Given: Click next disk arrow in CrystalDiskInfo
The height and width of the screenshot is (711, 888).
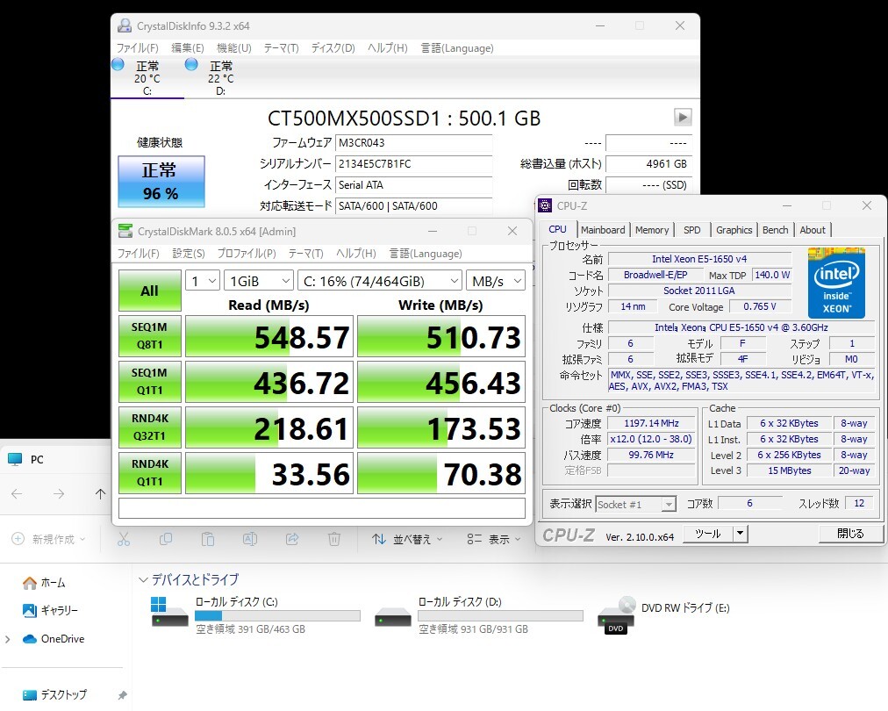Looking at the screenshot, I should point(683,118).
